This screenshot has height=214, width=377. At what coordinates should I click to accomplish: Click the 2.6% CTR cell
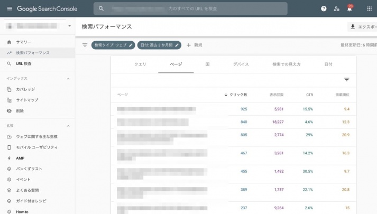309,208
